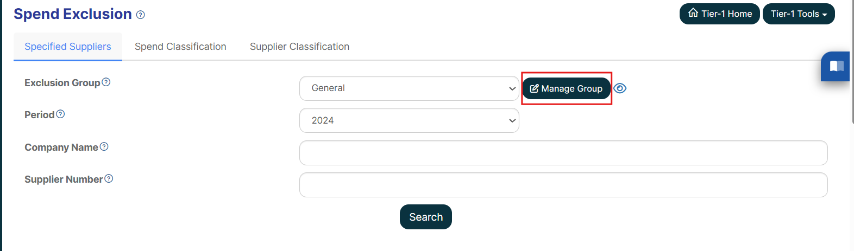Click Period help question mark icon
This screenshot has width=854, height=251.
pyautogui.click(x=60, y=114)
